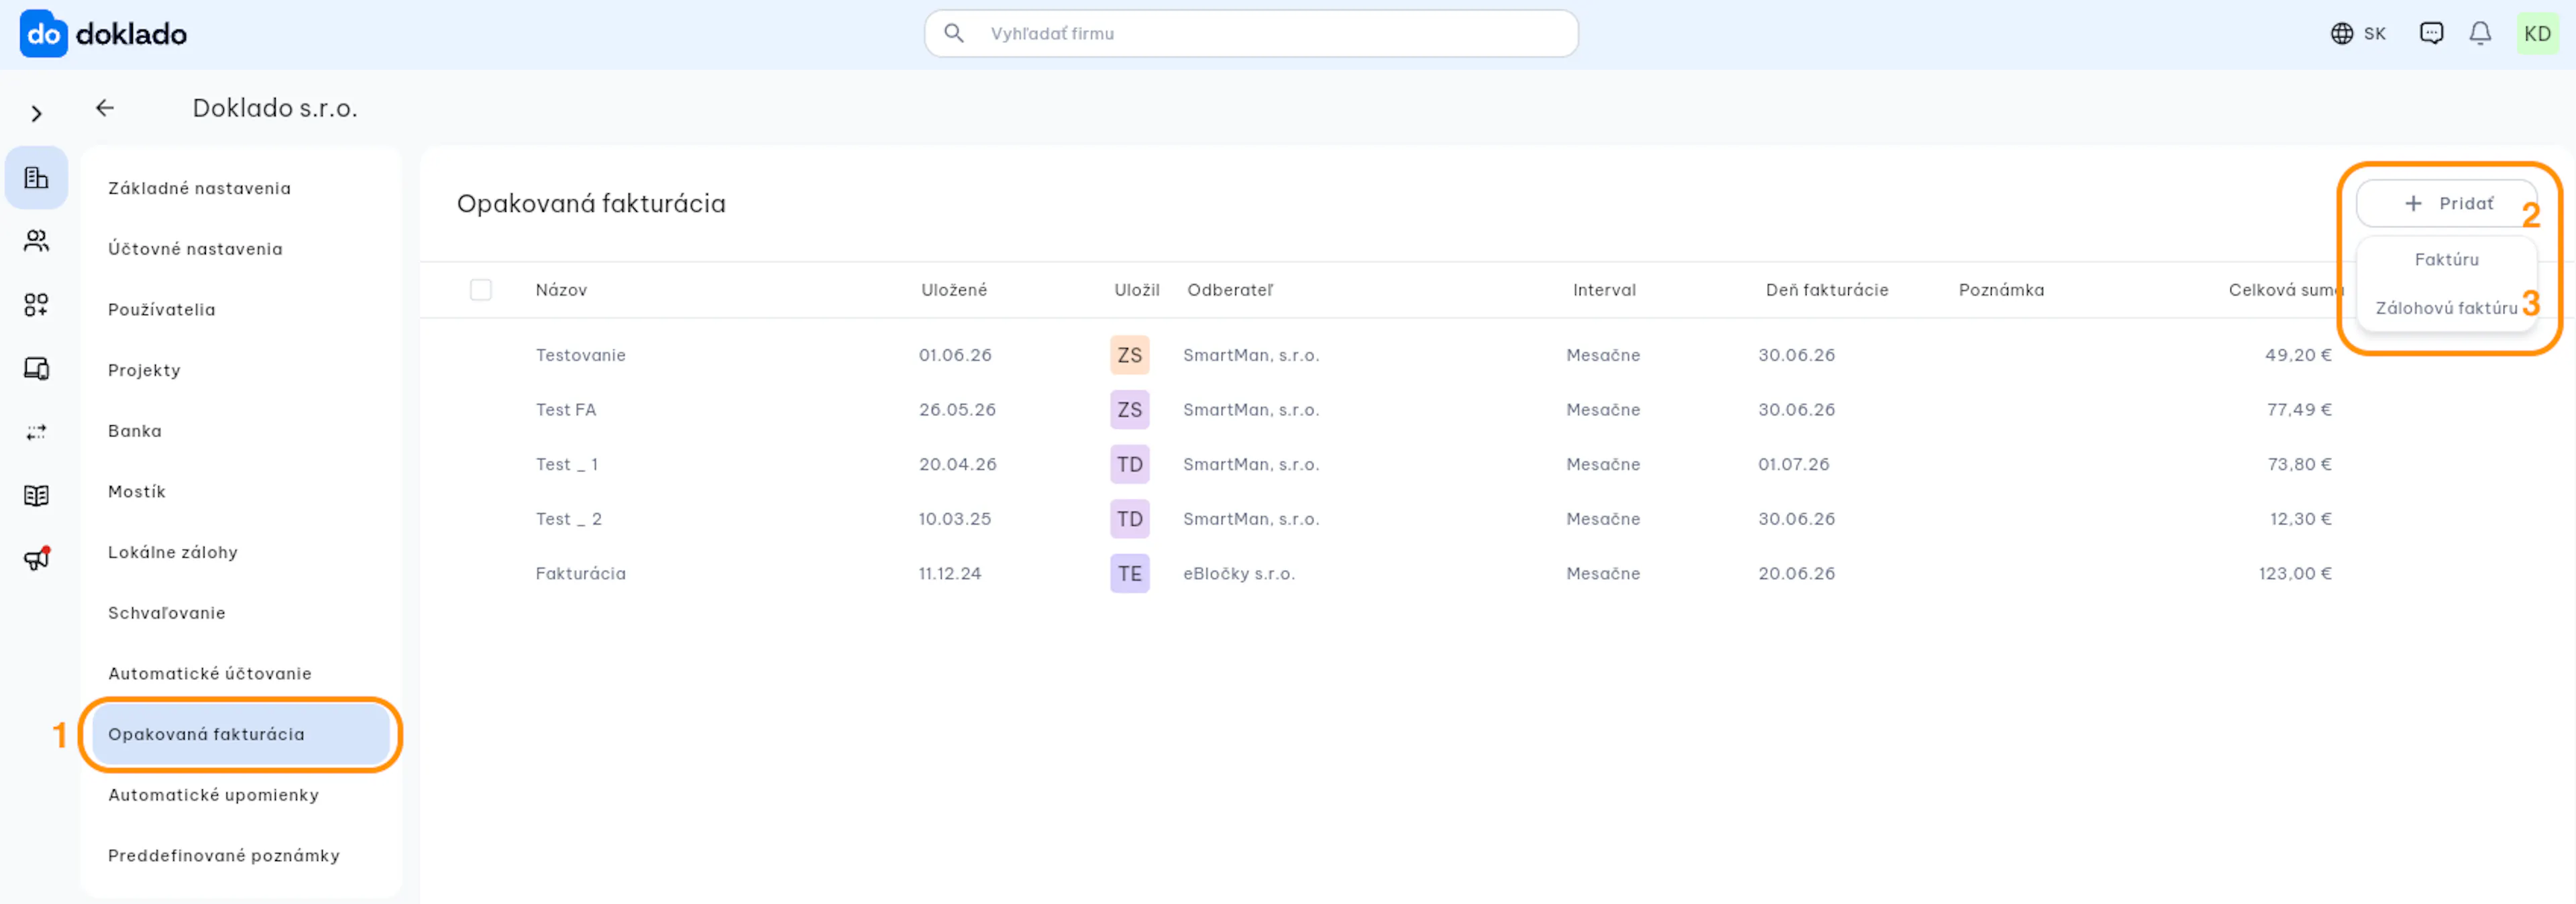Switch language via SK label
This screenshot has height=904, width=2576.
2374,34
